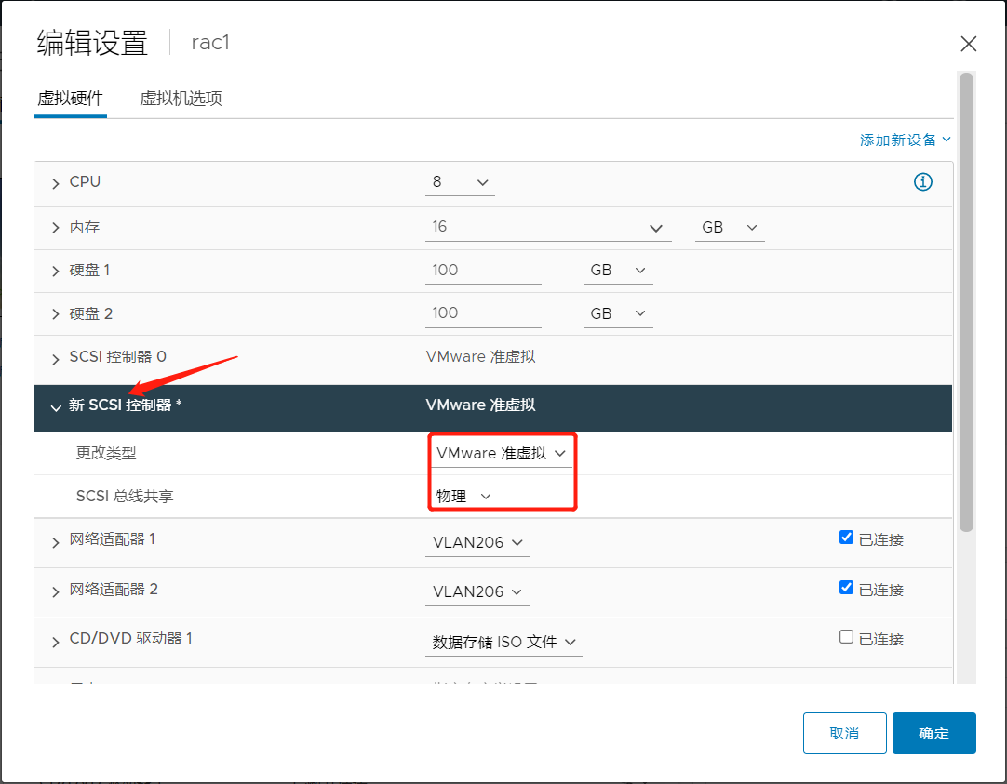Expand 网络适配器 2 row

56,592
